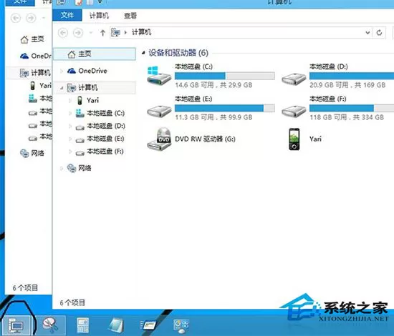
Task: Open the Snipping Tool in the taskbar
Action: (50, 325)
